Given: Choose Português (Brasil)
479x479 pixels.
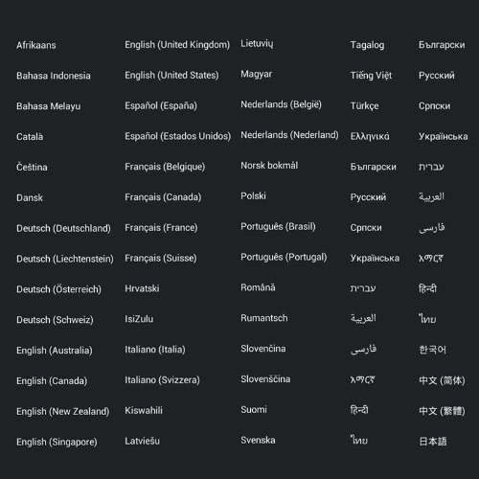Looking at the screenshot, I should [278, 227].
